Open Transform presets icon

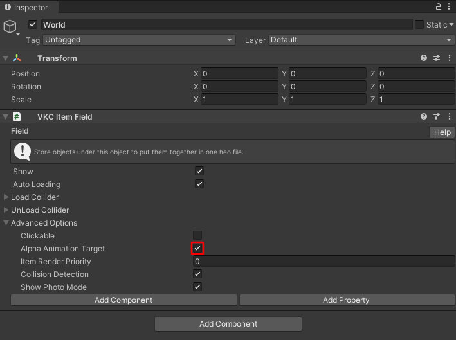point(437,58)
